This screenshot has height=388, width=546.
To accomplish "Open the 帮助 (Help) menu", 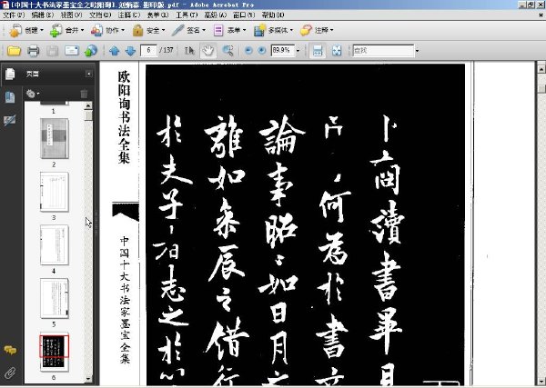I will click(273, 15).
